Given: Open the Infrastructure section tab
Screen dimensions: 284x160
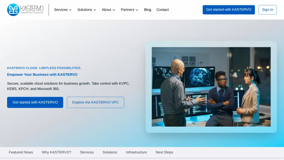Looking at the screenshot, I should [x=136, y=152].
